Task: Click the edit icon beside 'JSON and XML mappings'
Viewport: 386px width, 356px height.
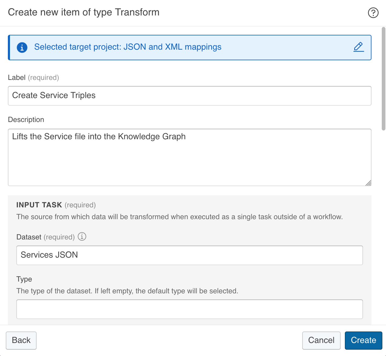Action: click(x=358, y=47)
